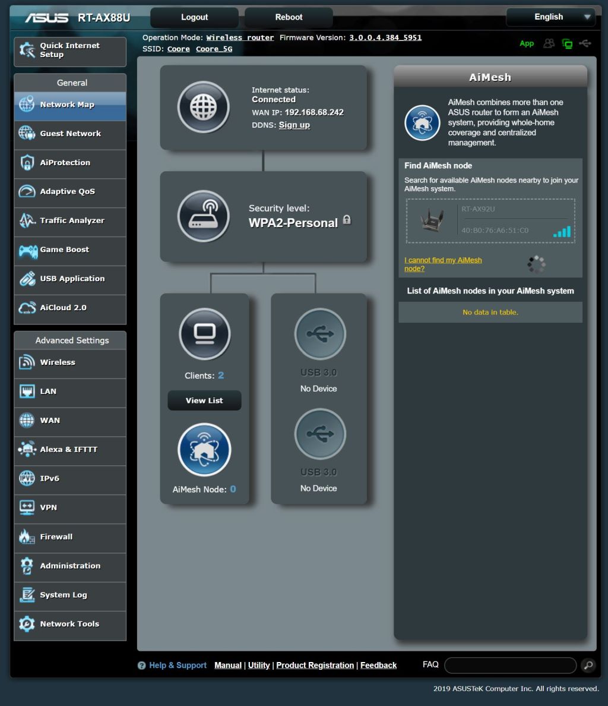Click into the FAQ search field
The width and height of the screenshot is (608, 706).
click(x=511, y=665)
